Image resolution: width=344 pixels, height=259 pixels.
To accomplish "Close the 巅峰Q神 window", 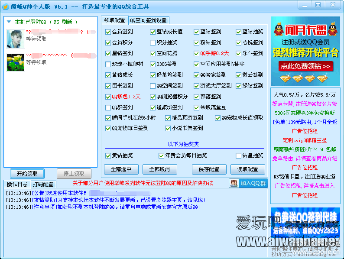I will point(333,5).
